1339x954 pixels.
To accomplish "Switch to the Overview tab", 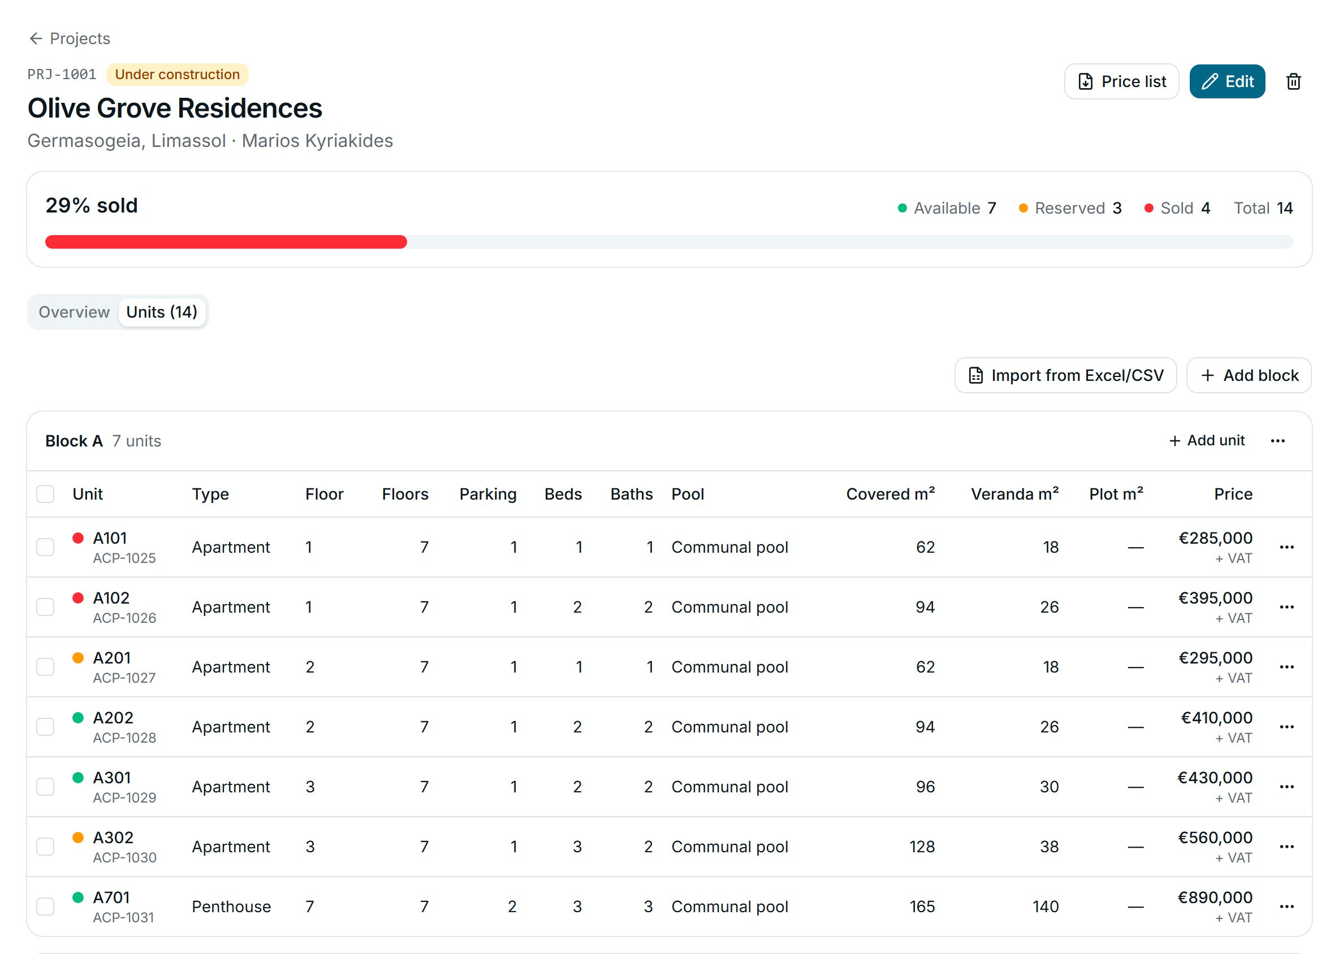I will pyautogui.click(x=74, y=313).
